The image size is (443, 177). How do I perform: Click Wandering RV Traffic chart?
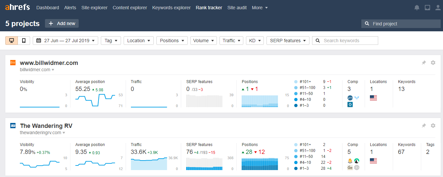click(x=149, y=163)
